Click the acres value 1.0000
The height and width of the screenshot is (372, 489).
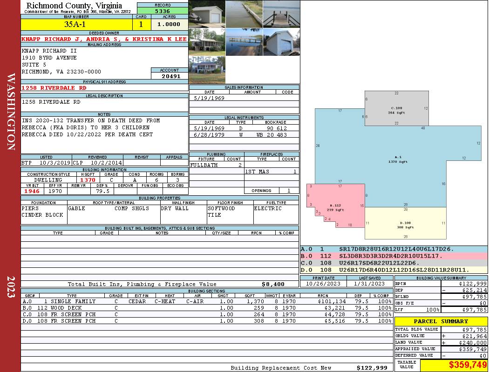[x=169, y=24]
